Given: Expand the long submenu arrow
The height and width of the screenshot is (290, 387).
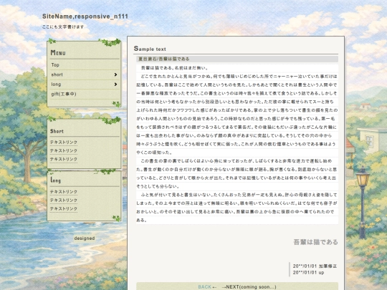Looking at the screenshot, I should point(115,84).
